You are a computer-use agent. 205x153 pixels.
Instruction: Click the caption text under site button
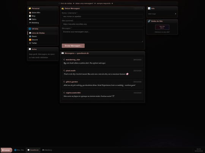tap(162, 32)
